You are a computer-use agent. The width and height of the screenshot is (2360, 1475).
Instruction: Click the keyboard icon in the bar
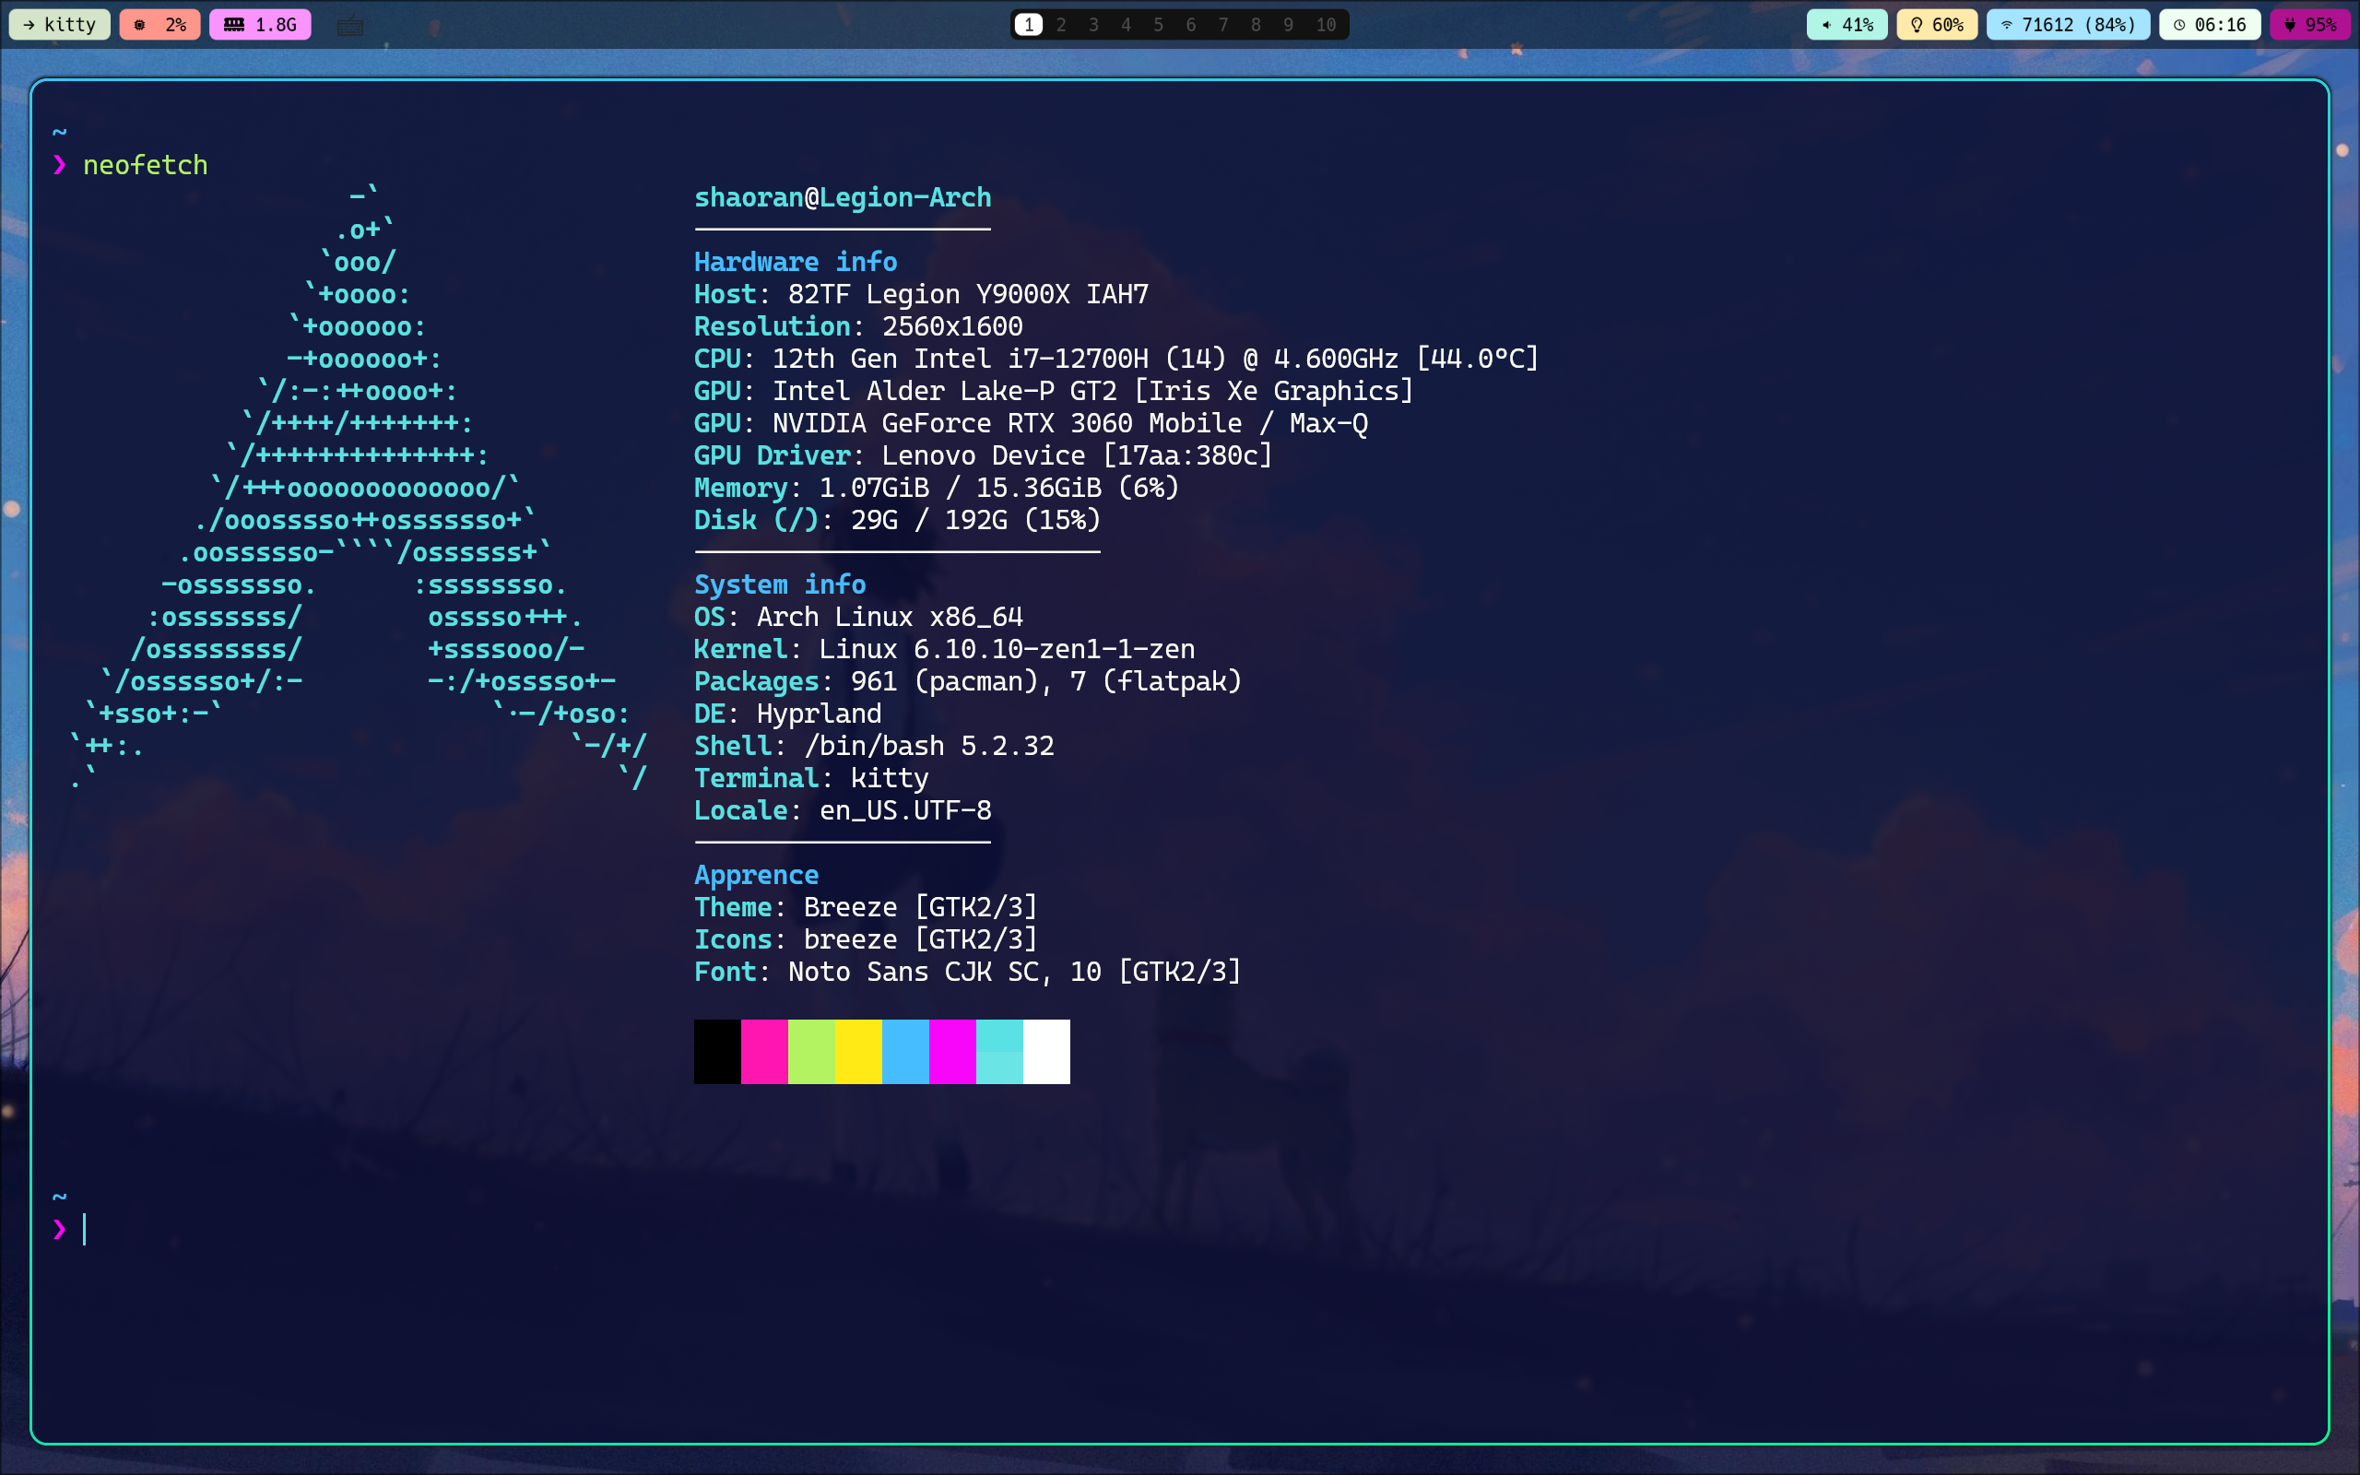pyautogui.click(x=350, y=26)
